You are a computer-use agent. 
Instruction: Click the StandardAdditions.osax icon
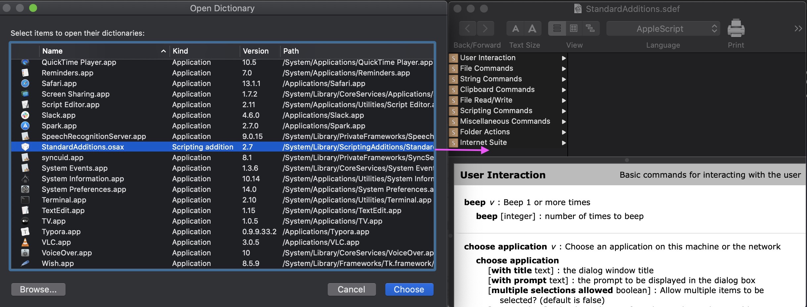point(25,147)
